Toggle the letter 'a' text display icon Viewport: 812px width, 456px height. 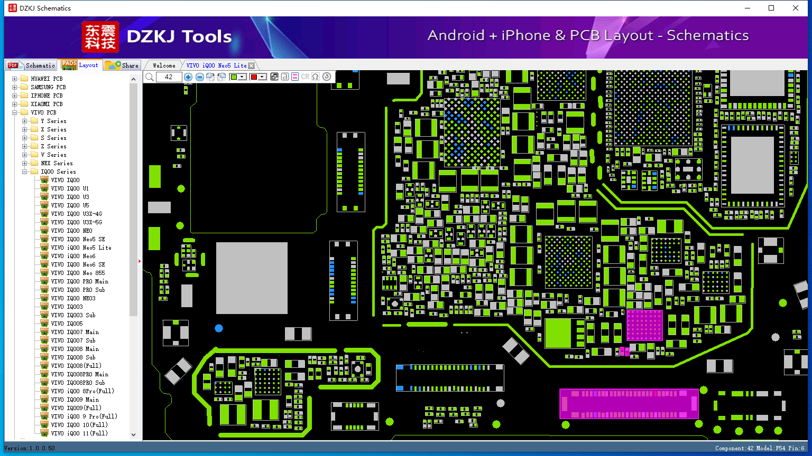(284, 77)
